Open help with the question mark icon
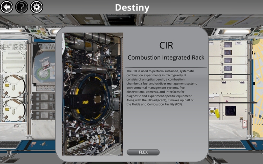 tap(22, 7)
